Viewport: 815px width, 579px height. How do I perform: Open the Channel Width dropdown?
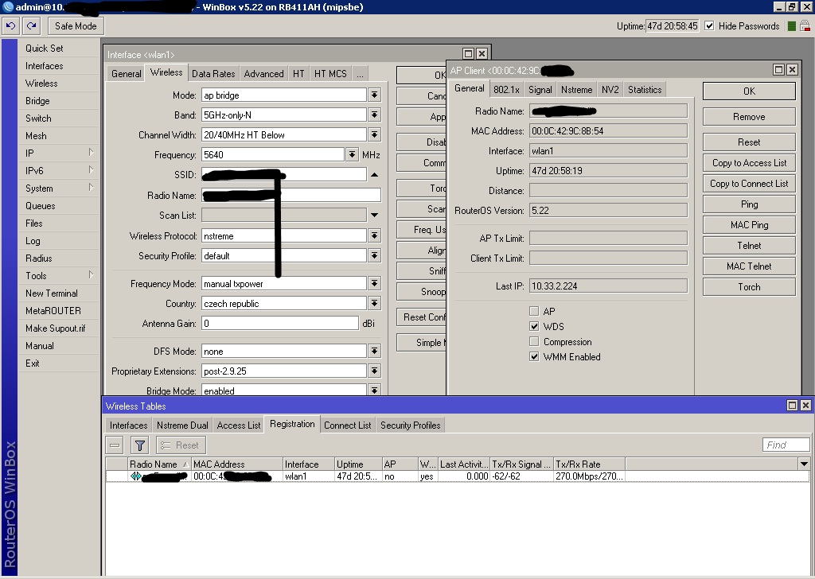click(374, 135)
